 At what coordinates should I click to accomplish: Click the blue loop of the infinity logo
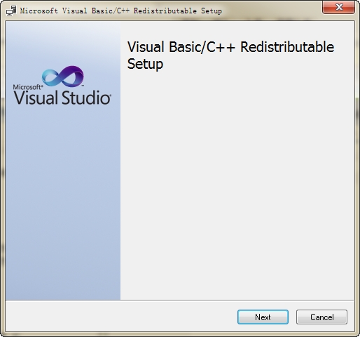click(x=53, y=78)
